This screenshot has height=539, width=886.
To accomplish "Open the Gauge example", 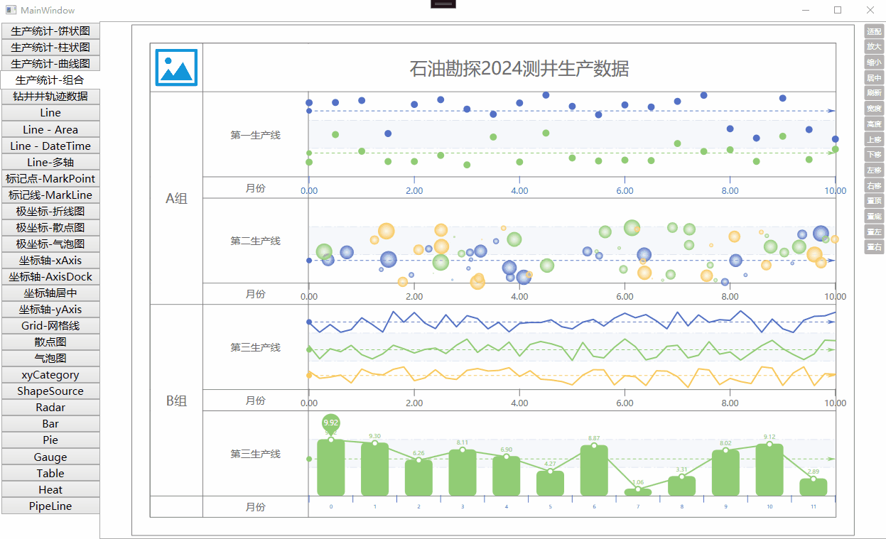I will click(50, 457).
